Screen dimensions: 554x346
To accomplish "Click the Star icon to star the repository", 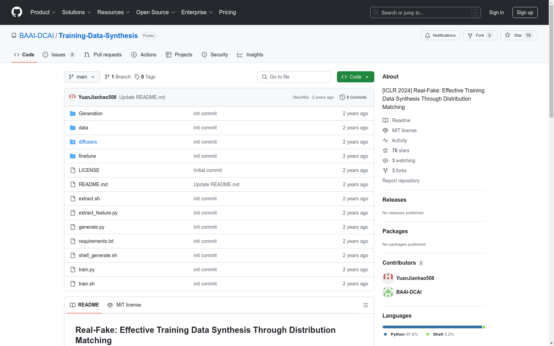I will (508, 35).
